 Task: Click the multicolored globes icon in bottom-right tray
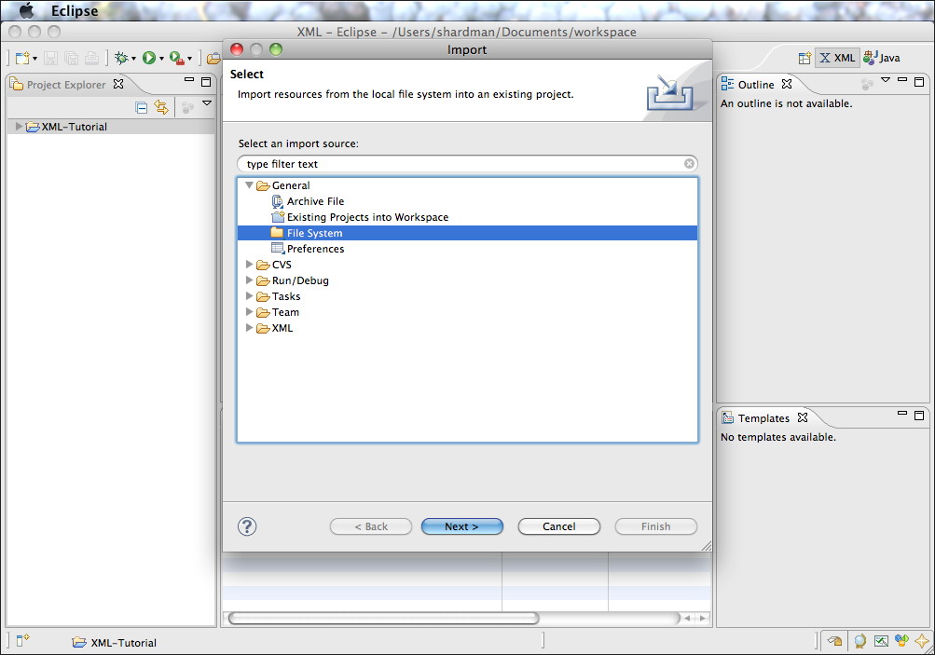901,641
